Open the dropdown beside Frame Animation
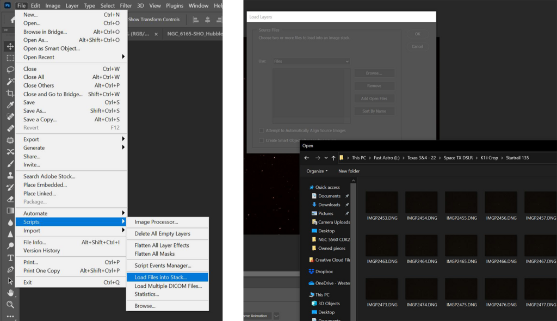This screenshot has height=321, width=557. tap(276, 316)
